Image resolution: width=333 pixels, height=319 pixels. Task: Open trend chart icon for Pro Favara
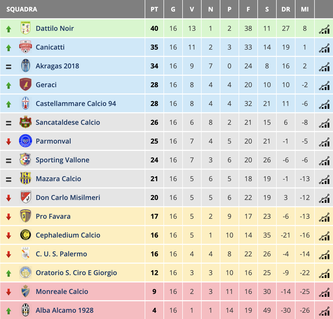click(x=324, y=217)
